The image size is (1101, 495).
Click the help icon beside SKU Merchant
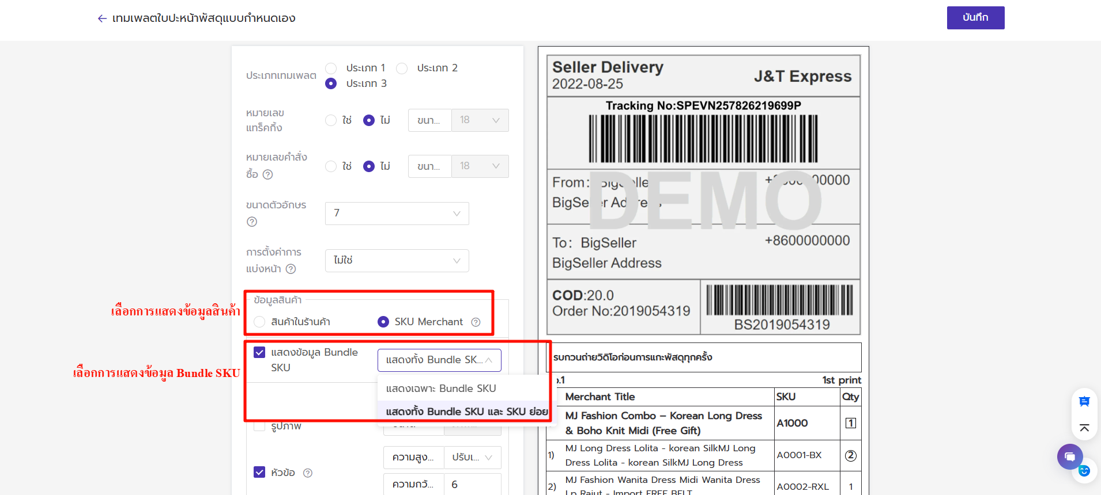point(476,322)
